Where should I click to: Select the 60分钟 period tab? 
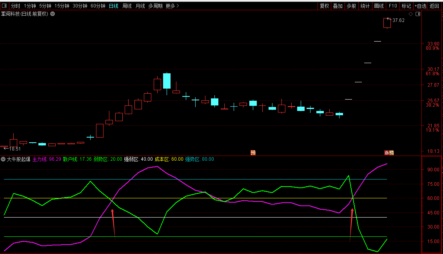click(98, 6)
